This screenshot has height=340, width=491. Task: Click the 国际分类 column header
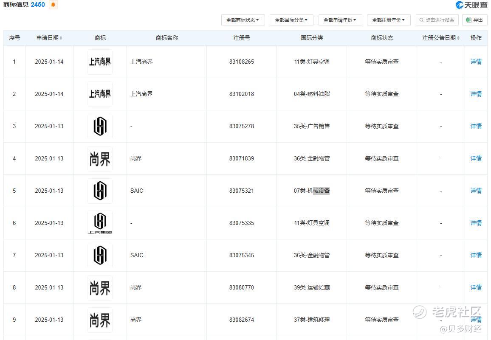click(x=312, y=38)
